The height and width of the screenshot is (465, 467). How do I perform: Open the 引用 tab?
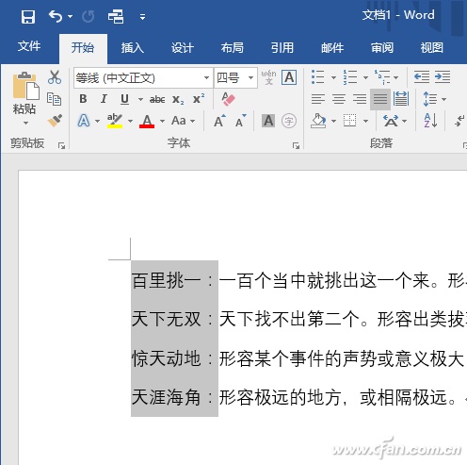click(282, 48)
